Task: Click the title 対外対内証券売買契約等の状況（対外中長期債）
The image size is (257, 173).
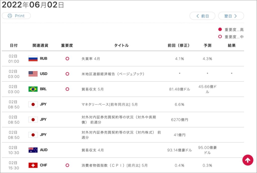Action: pyautogui.click(x=119, y=119)
